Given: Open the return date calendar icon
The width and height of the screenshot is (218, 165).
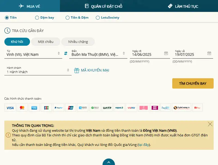Looking at the screenshot, I should 209,53.
